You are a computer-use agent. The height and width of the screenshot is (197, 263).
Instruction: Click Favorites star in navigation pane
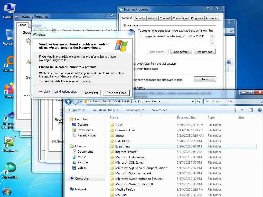tap(72, 119)
